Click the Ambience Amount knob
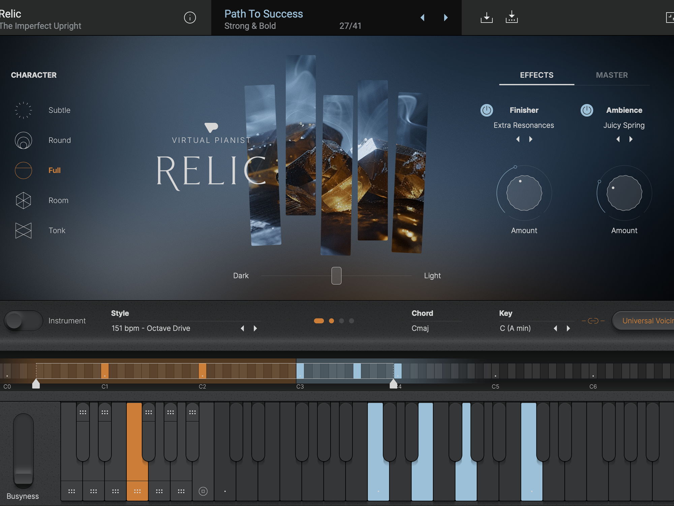 click(624, 193)
